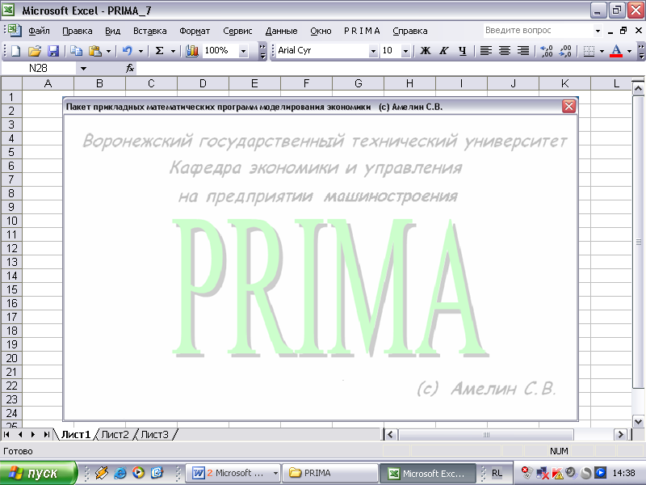Apply borders with the Borders icon

[589, 51]
